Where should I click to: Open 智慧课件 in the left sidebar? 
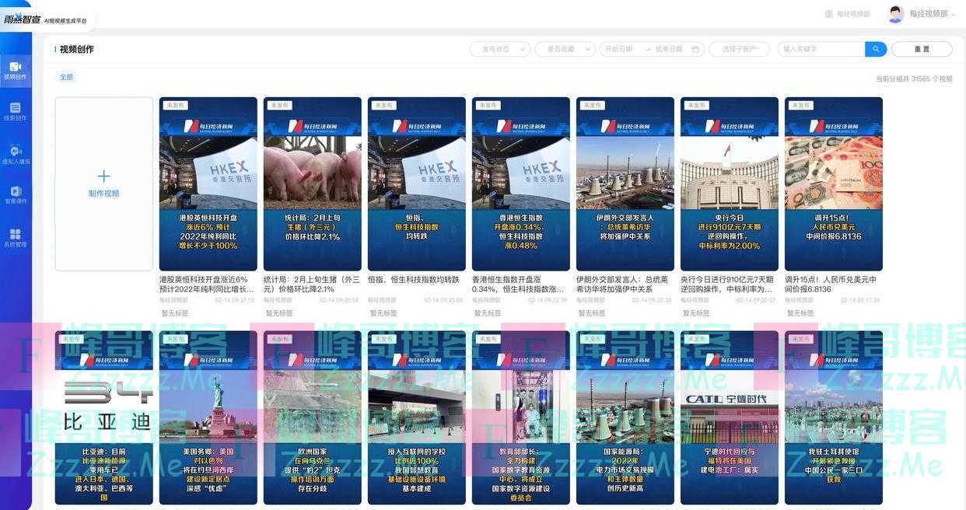click(x=15, y=195)
